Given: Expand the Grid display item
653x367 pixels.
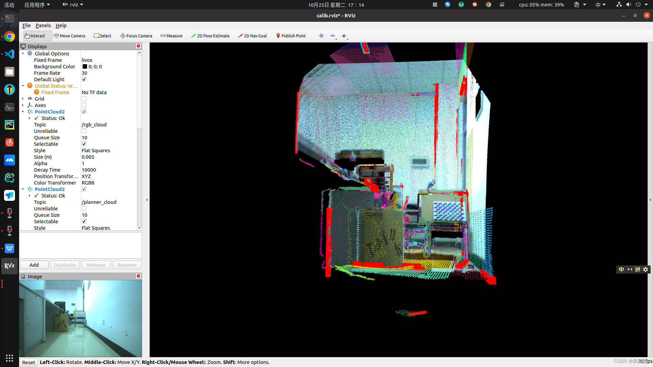Looking at the screenshot, I should (23, 99).
